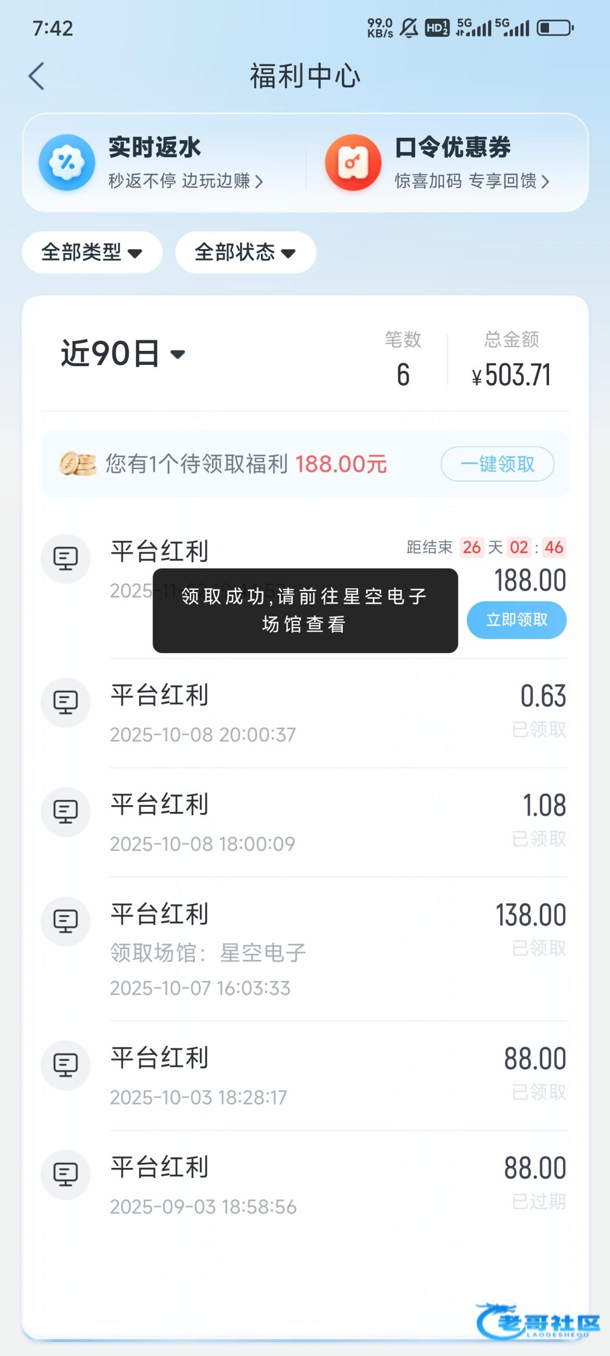Viewport: 610px width, 1356px height.
Task: Tap the icon beside the 0.63 bonus
Action: pyautogui.click(x=66, y=702)
